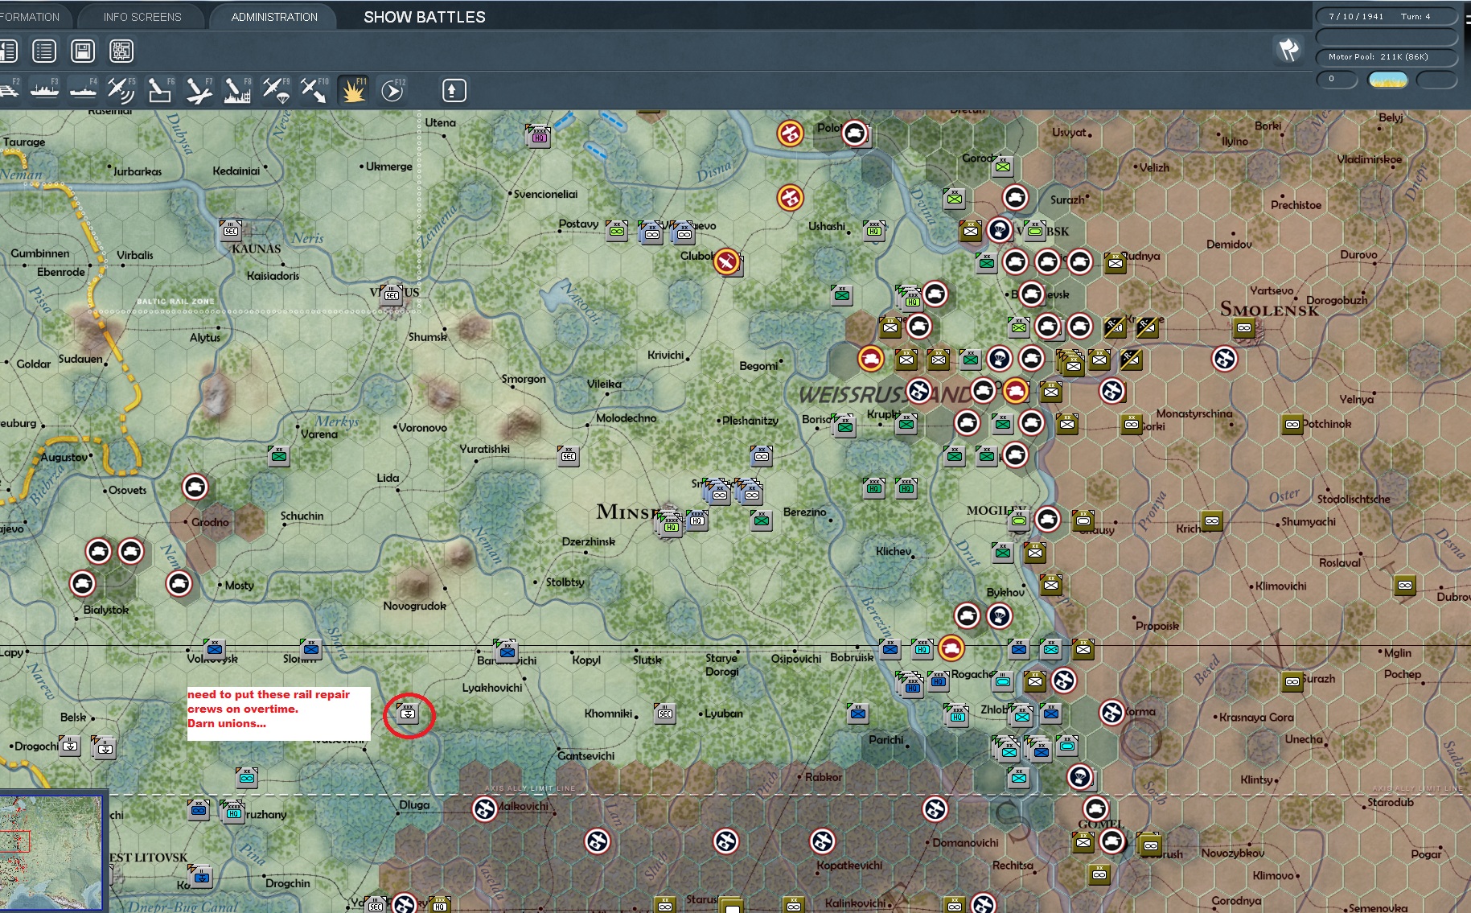This screenshot has width=1471, height=913.
Task: Select the blue unit at Slonim
Action: (311, 648)
